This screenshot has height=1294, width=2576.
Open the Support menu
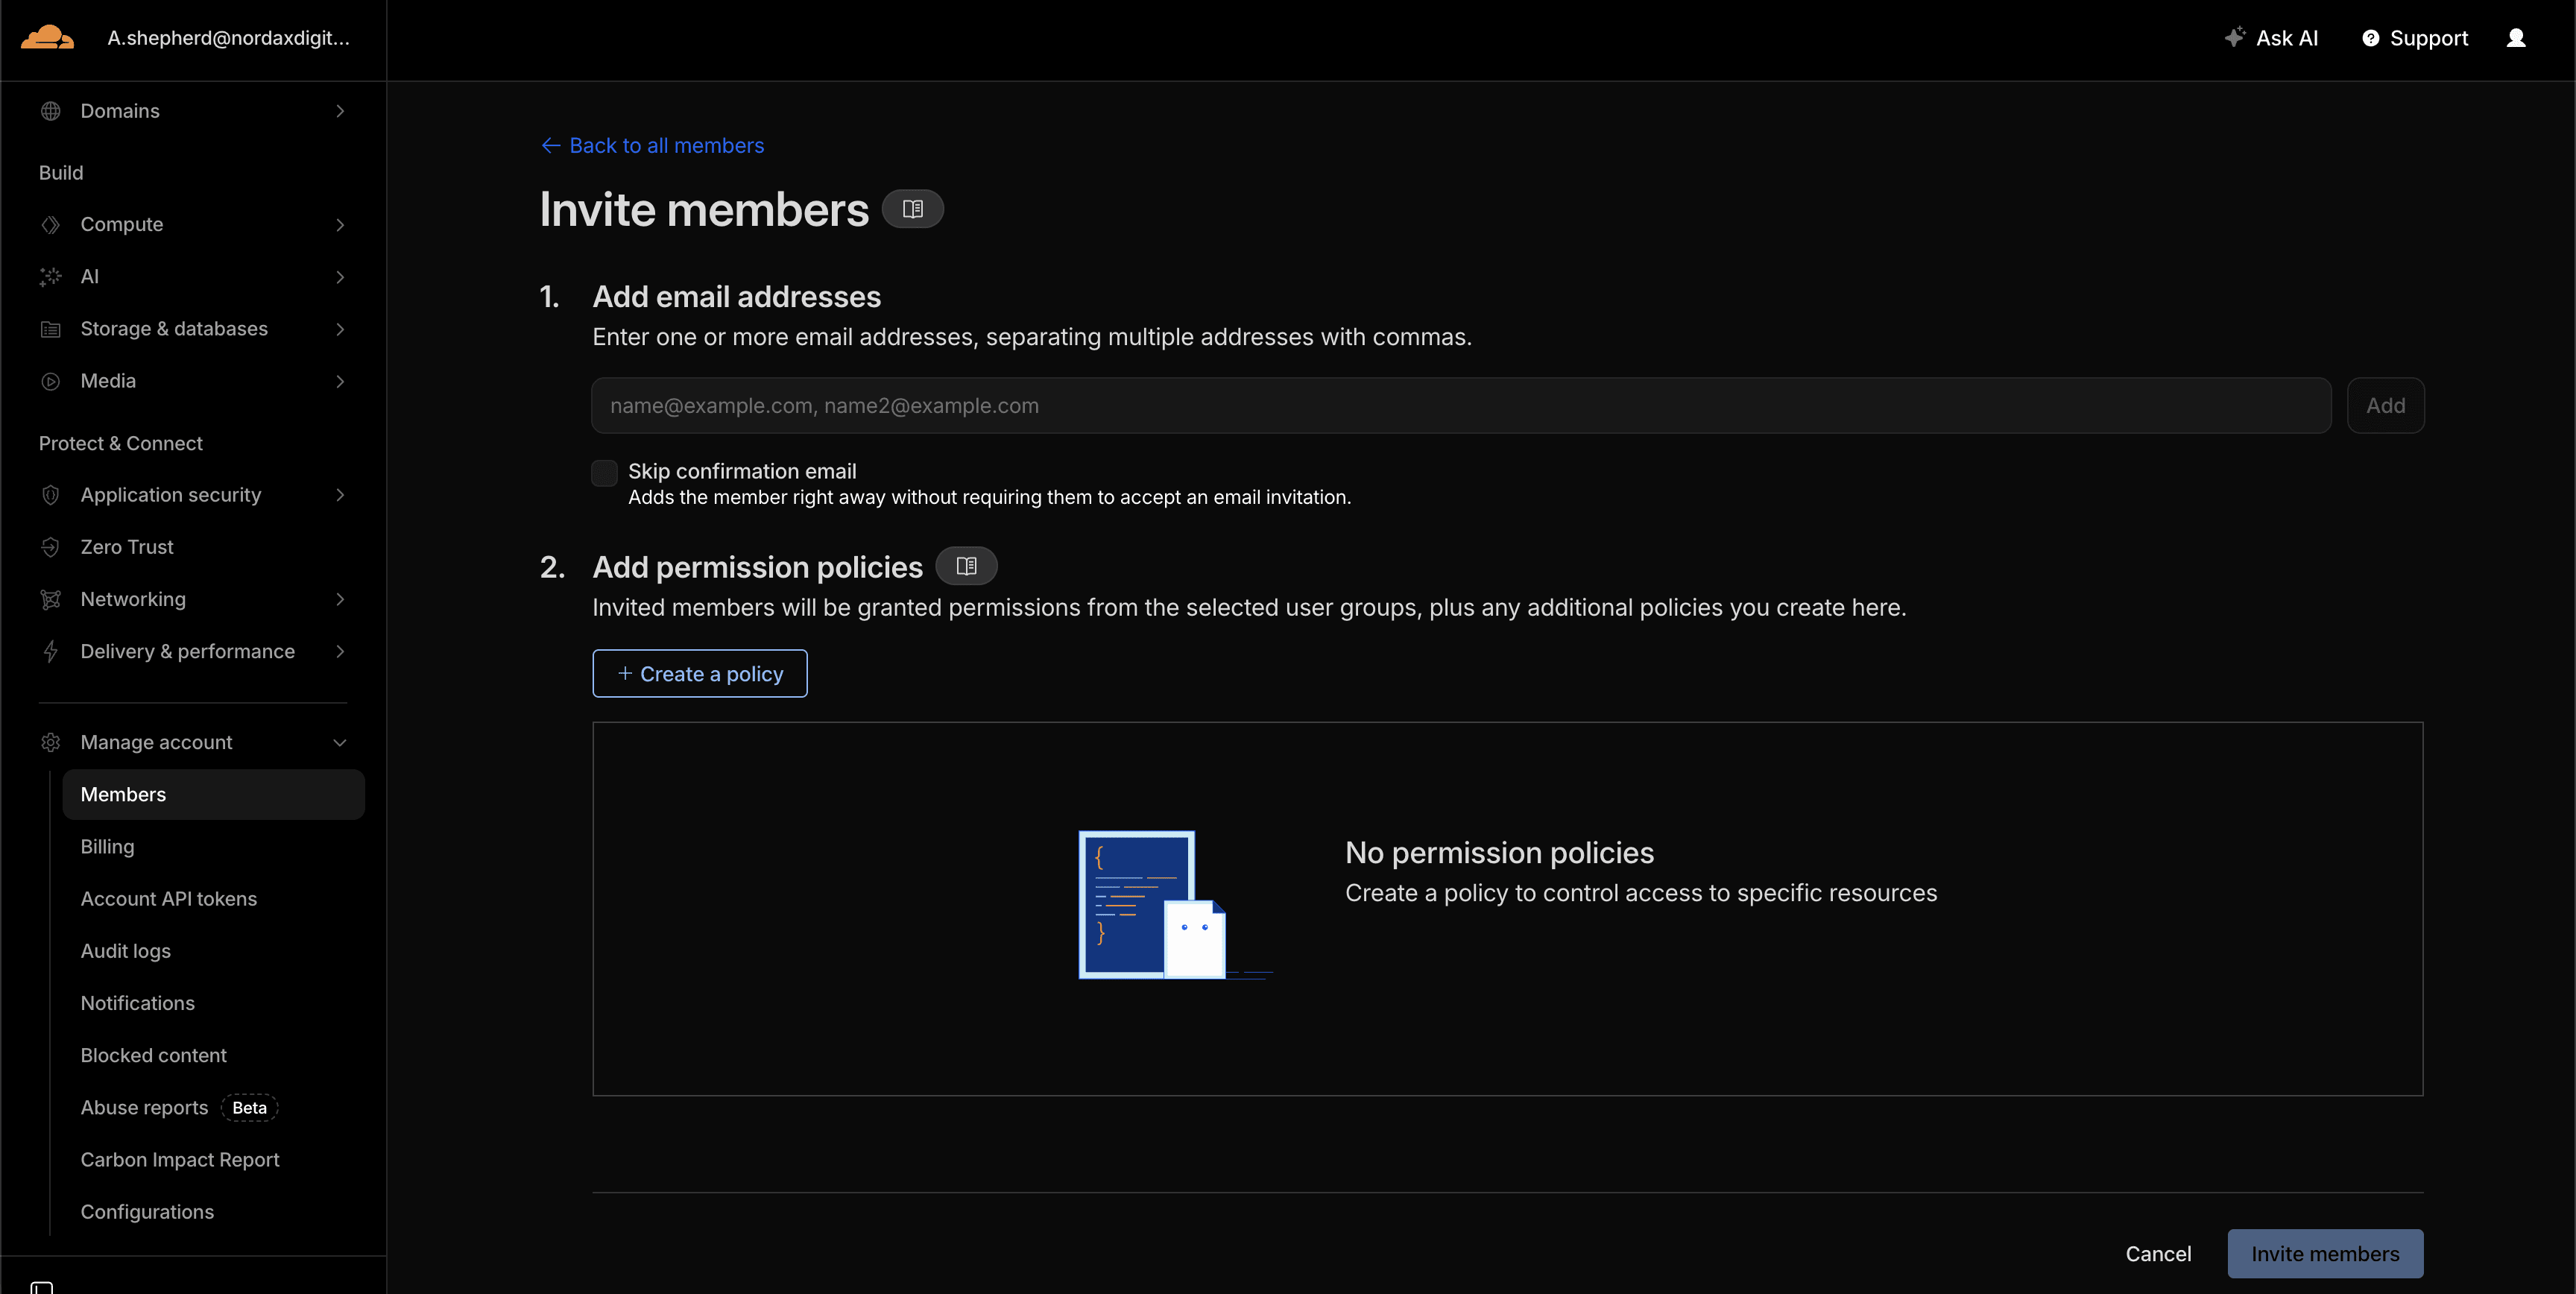[x=2414, y=38]
